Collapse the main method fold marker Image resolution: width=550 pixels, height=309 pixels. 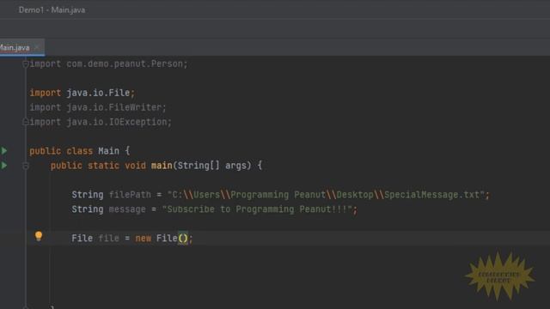25,166
